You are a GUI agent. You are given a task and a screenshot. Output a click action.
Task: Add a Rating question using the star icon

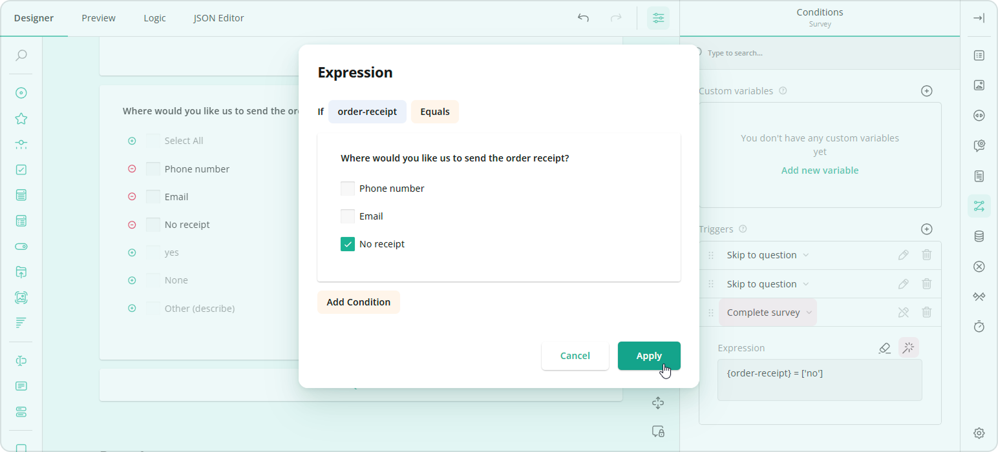[x=20, y=119]
